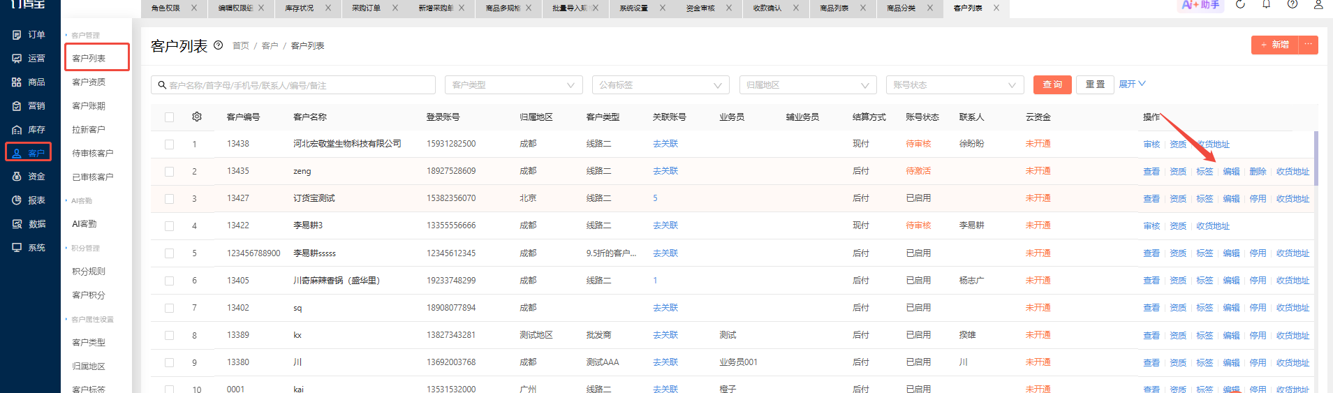Tick the select-all checkbox in table header
This screenshot has width=1333, height=393.
tap(169, 117)
